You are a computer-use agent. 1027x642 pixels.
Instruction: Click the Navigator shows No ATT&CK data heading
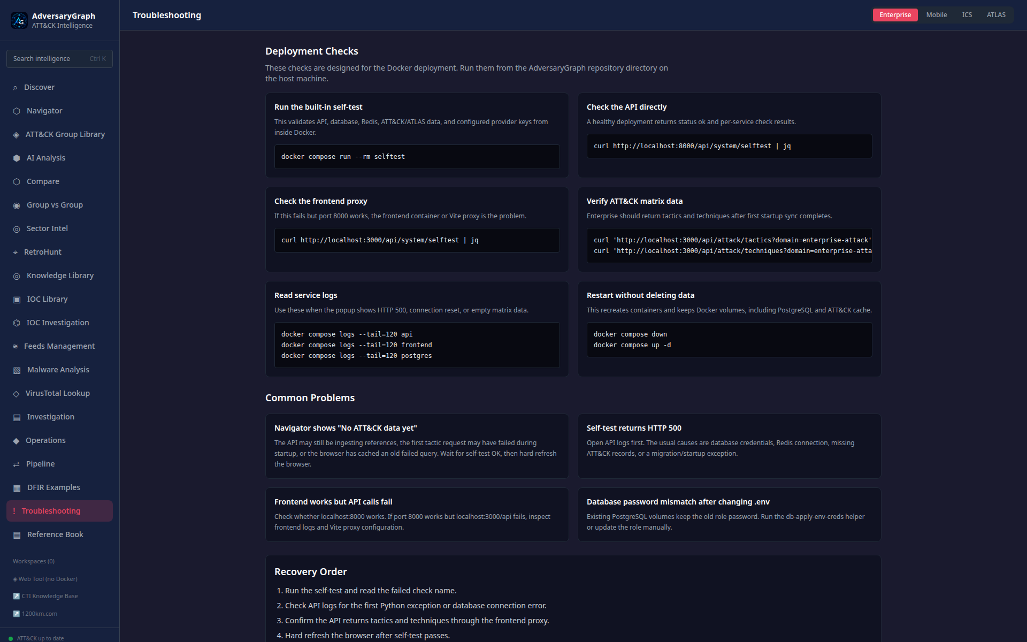(x=346, y=428)
